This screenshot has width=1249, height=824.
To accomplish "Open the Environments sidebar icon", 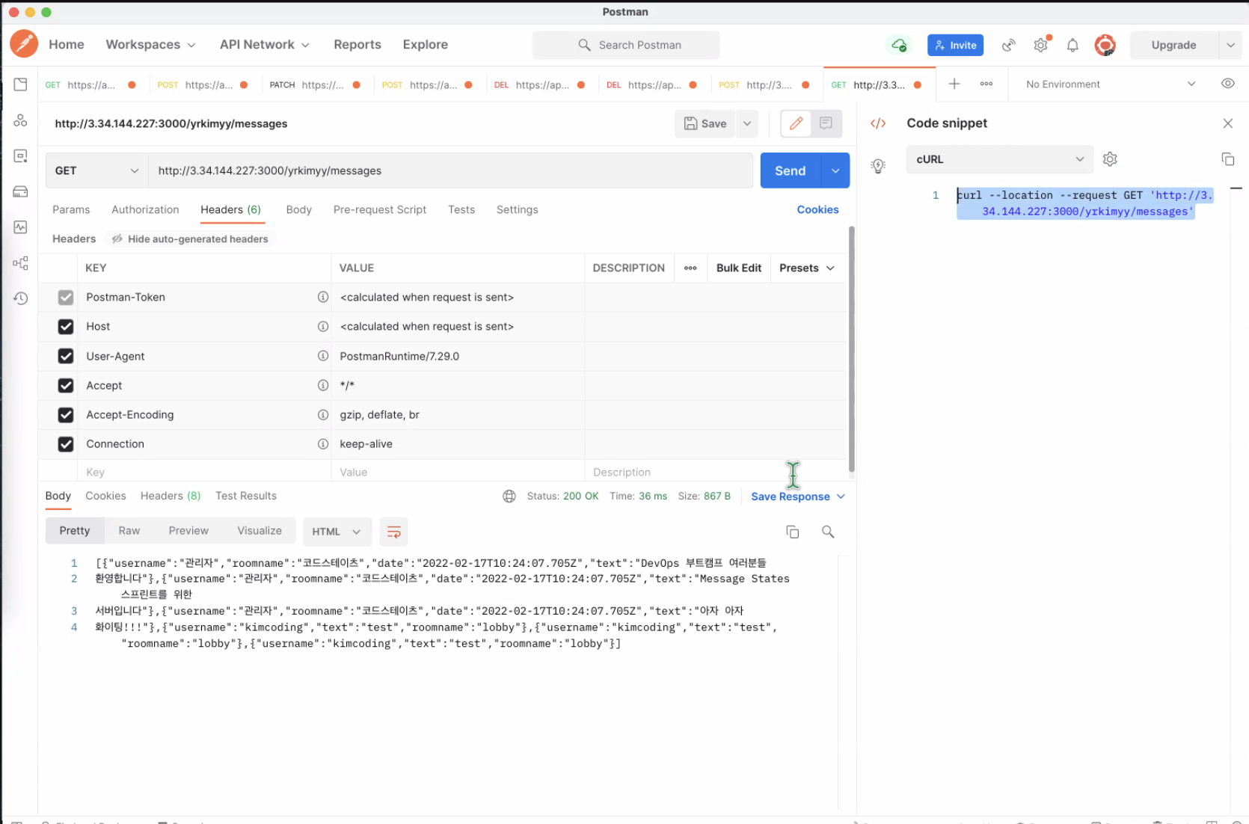I will (20, 156).
